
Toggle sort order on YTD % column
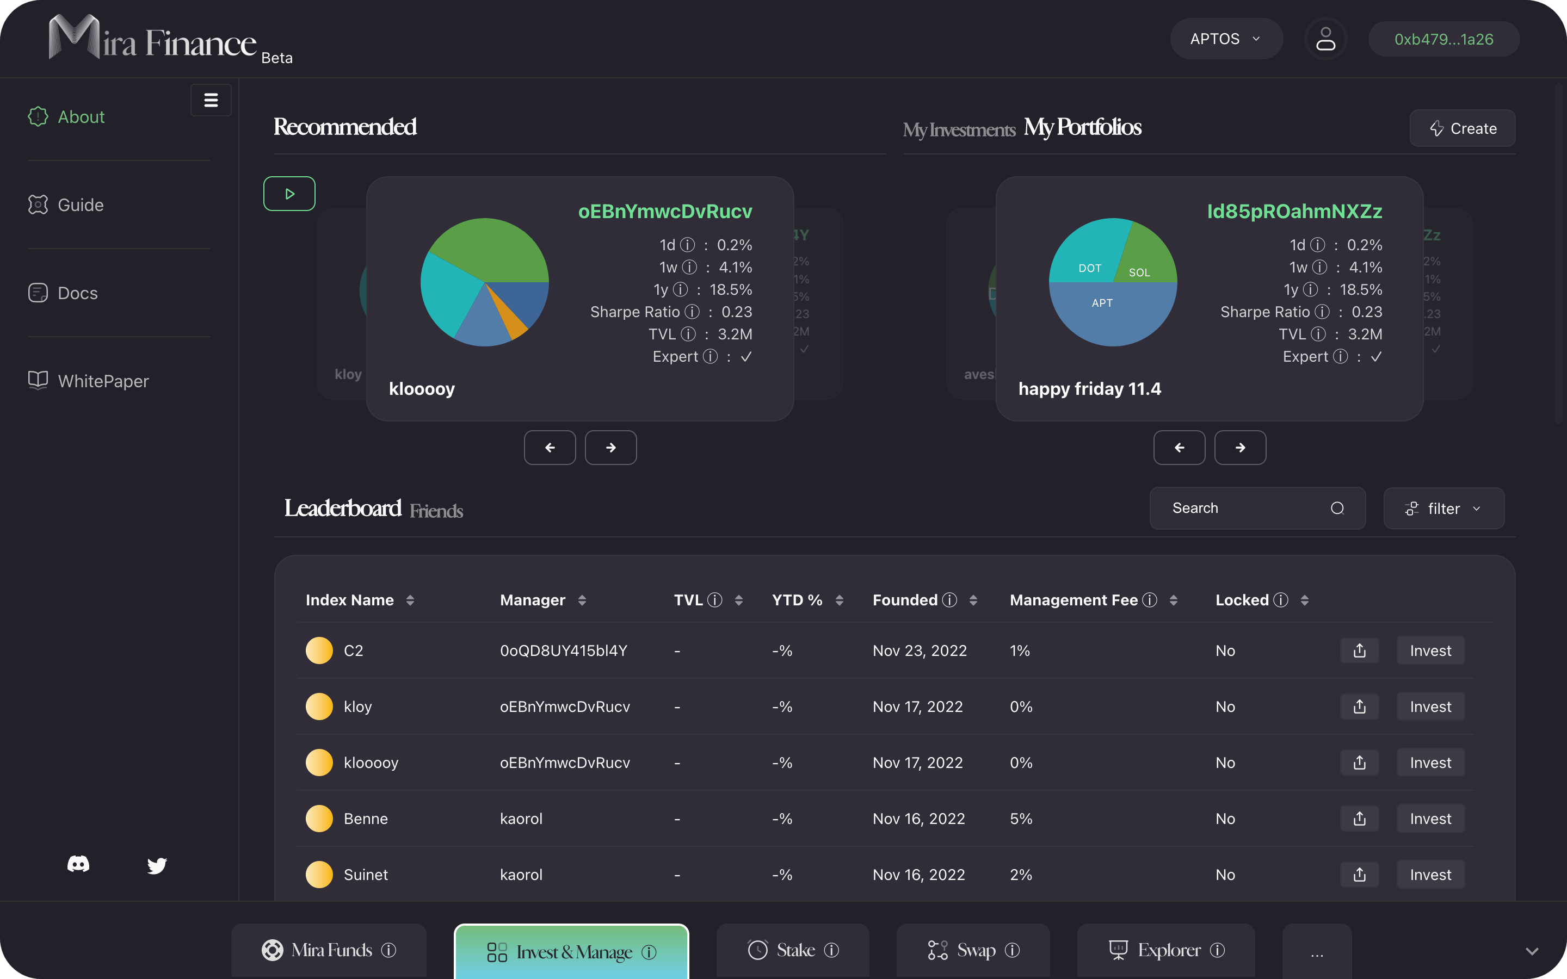pos(839,600)
